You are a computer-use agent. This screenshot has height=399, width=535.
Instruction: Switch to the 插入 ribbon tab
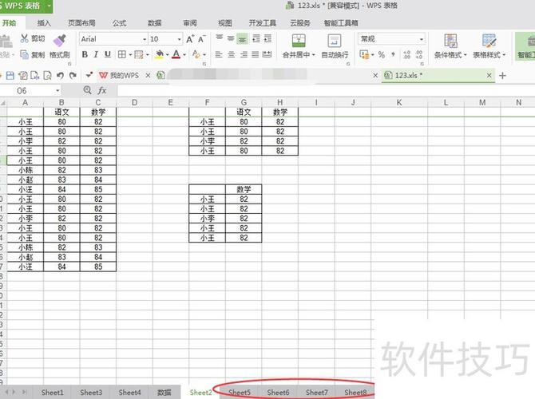(44, 23)
